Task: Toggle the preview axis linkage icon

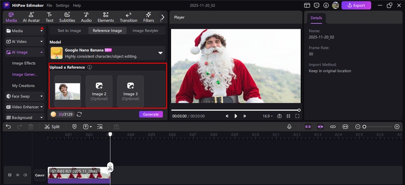Action: [x=333, y=127]
